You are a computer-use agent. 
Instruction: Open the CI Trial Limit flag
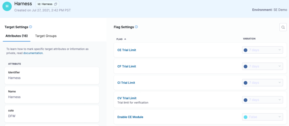point(126,83)
